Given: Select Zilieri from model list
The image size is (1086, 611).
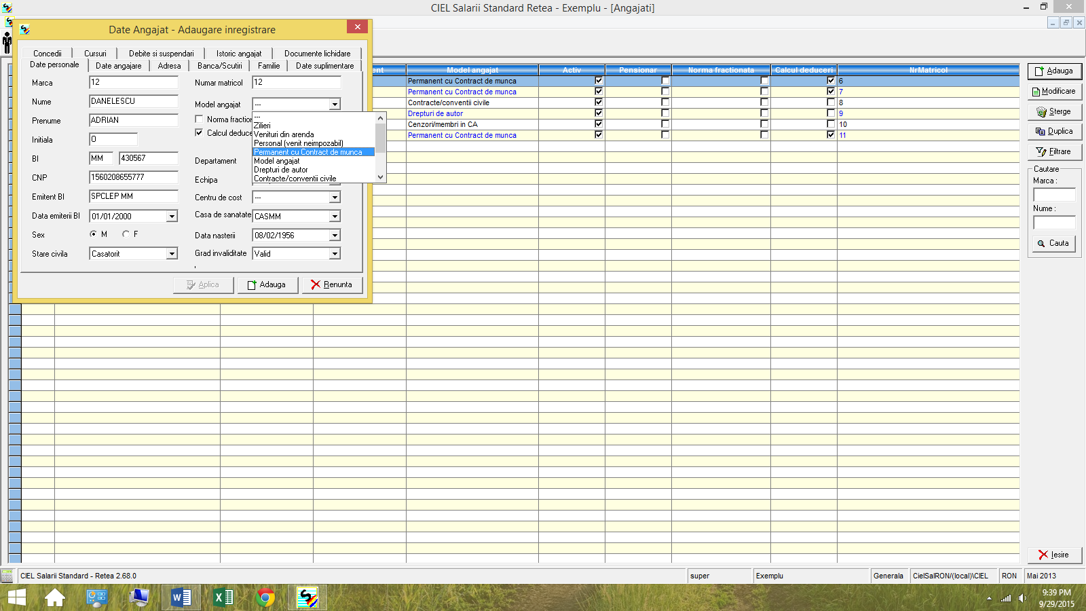Looking at the screenshot, I should coord(314,126).
